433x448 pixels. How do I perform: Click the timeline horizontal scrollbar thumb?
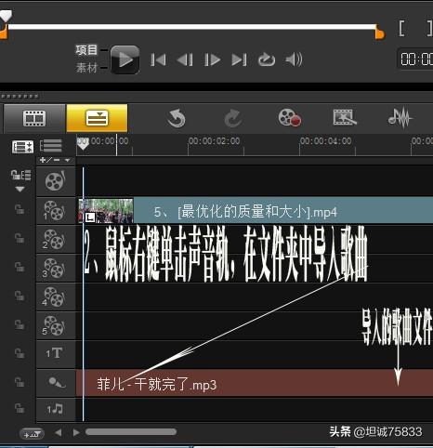(131, 432)
